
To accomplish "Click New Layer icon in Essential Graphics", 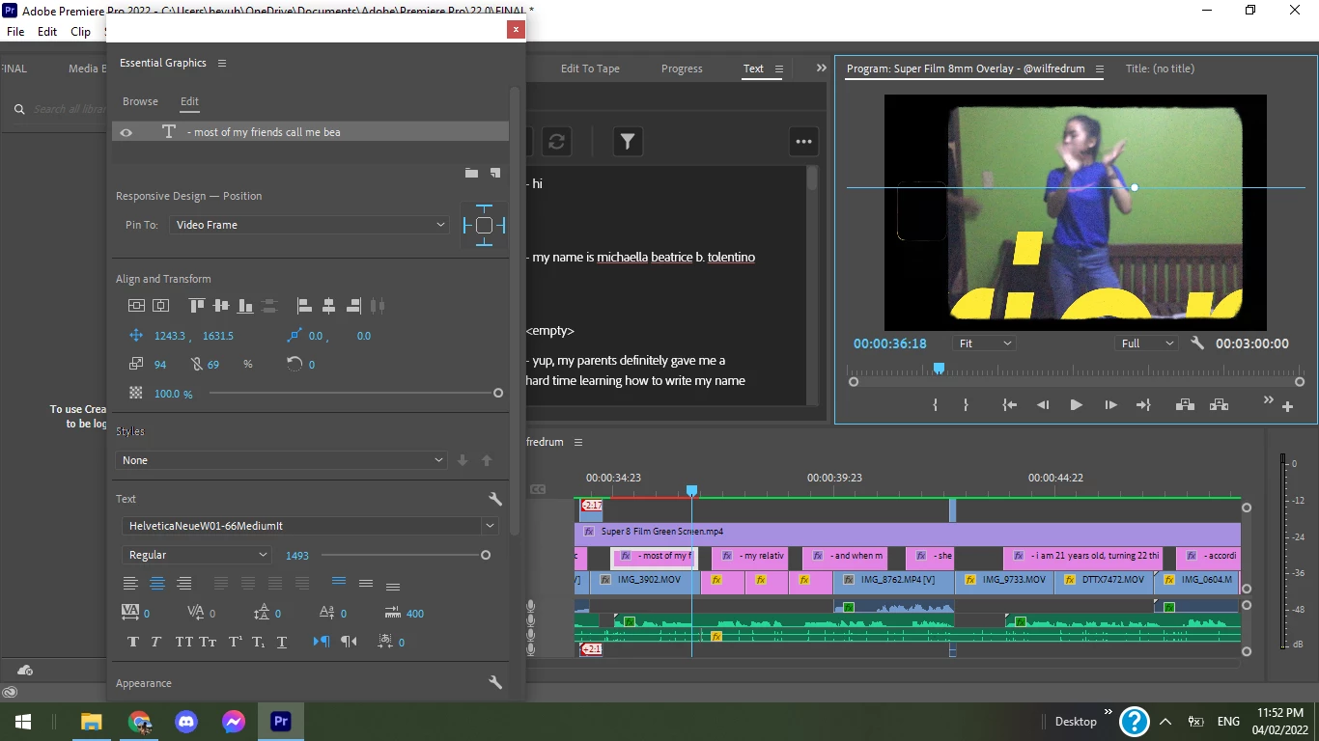I will pyautogui.click(x=495, y=173).
